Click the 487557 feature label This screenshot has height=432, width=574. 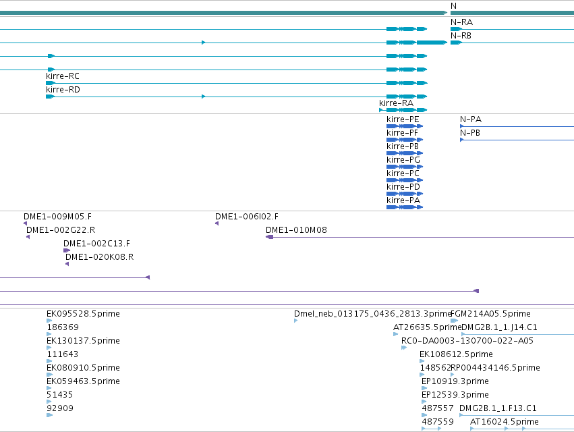[x=438, y=408]
